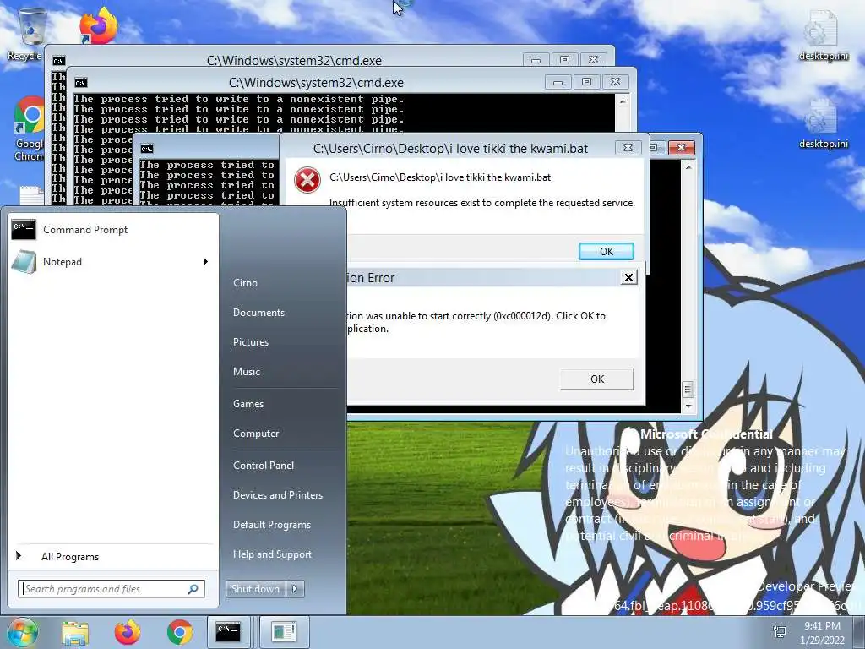Open Pictures from the Start menu
The width and height of the screenshot is (865, 649).
coord(250,342)
